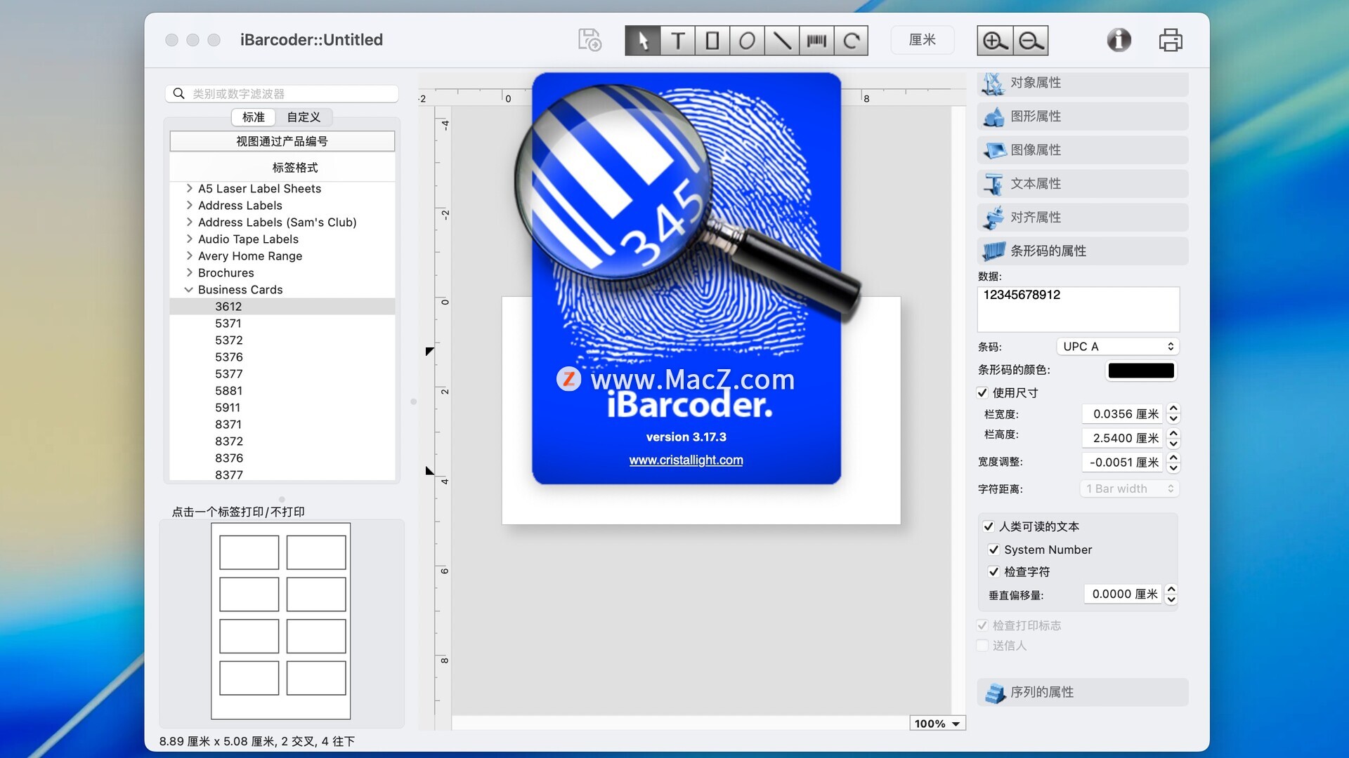Select the Barcode tool

pyautogui.click(x=816, y=41)
